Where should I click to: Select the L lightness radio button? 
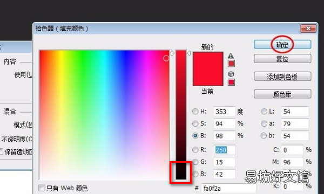tap(264, 112)
